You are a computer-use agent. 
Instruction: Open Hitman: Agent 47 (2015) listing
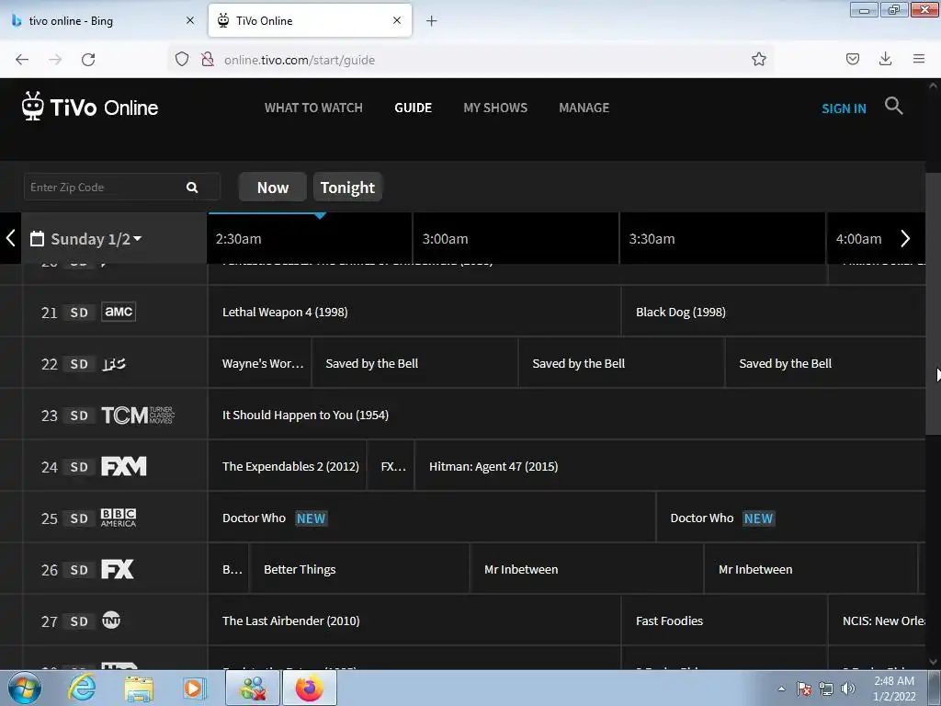[670, 466]
